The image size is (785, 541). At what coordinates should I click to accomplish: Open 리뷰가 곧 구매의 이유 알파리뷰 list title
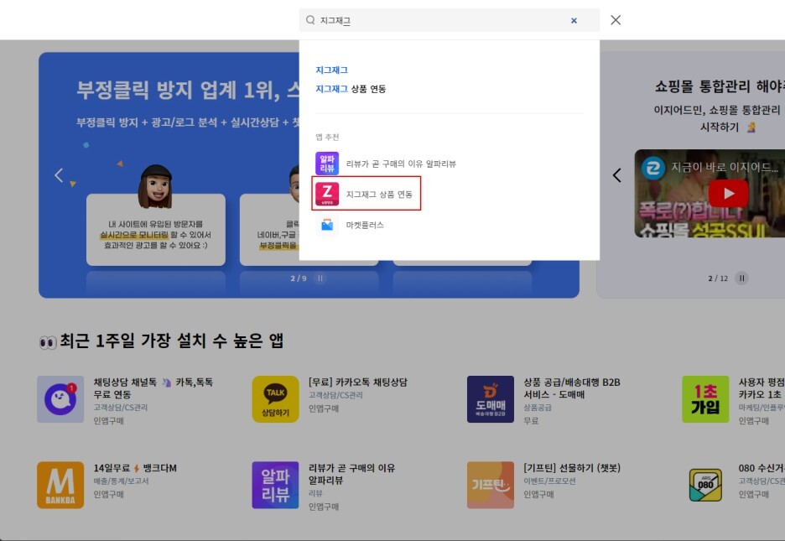(351, 474)
